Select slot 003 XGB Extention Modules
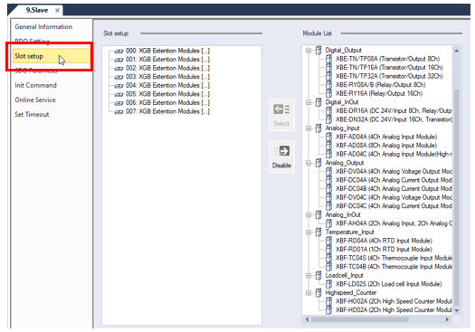This screenshot has width=475, height=332. (x=167, y=77)
